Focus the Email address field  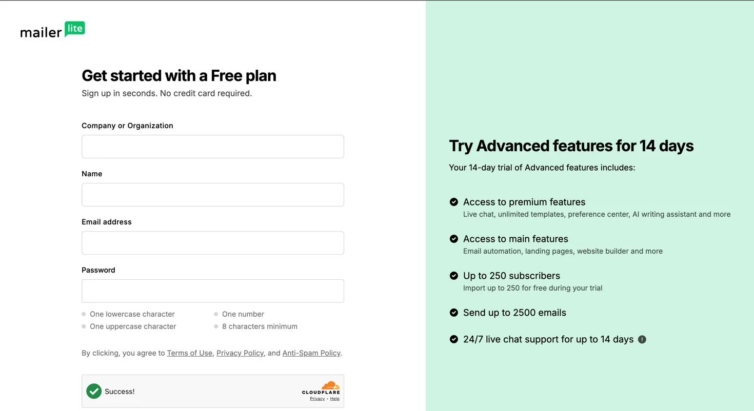click(213, 243)
